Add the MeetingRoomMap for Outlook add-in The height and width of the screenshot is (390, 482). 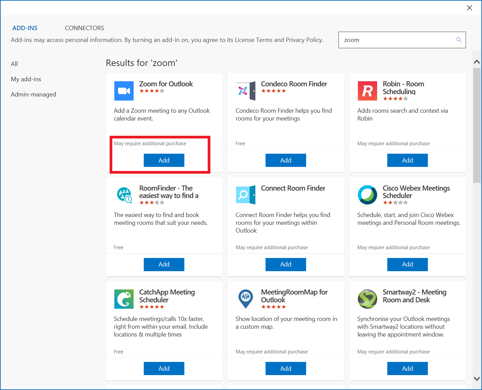(x=286, y=368)
